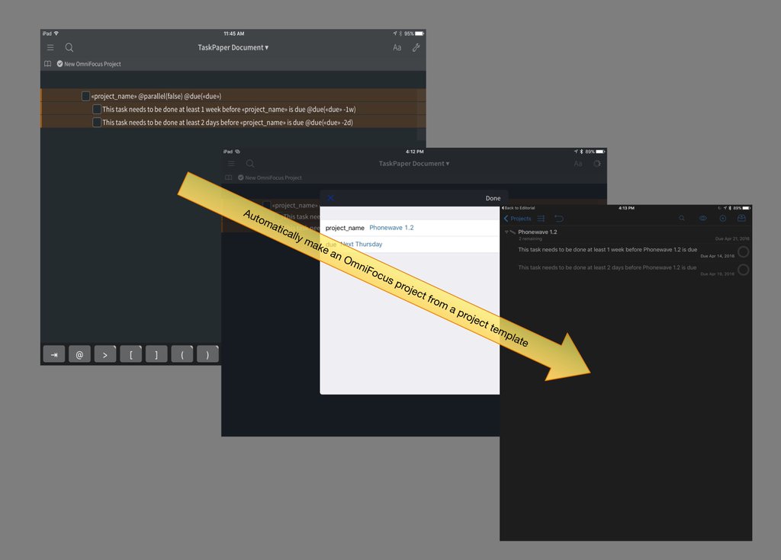Tap the outline list icon next to Projects

coord(541,219)
